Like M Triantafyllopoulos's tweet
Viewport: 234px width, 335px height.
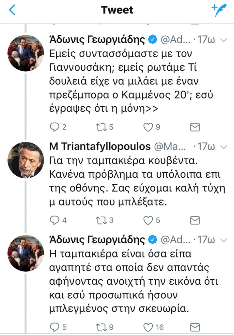coord(148,220)
